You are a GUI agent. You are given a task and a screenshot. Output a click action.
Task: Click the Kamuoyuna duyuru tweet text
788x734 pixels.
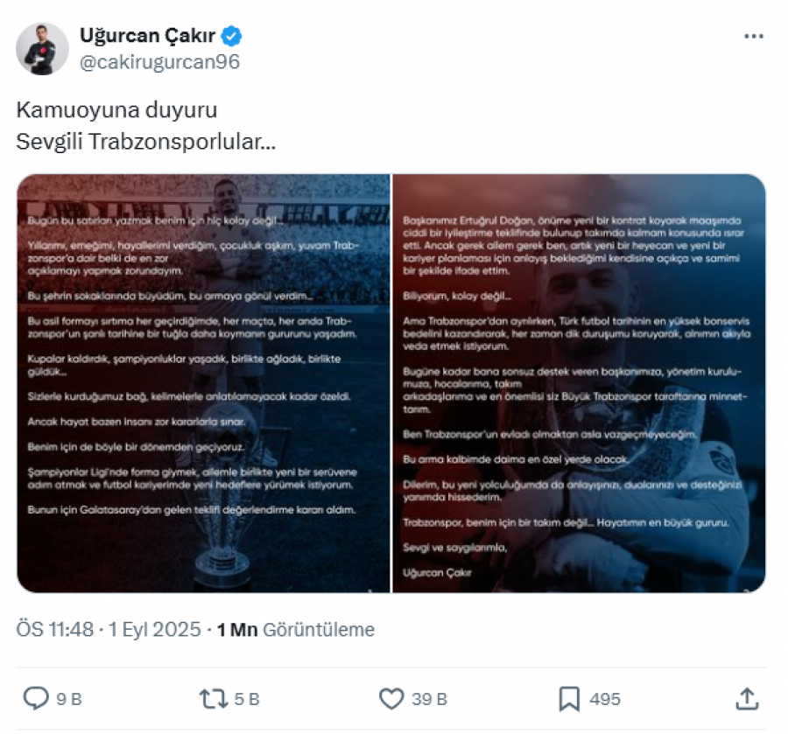[116, 109]
